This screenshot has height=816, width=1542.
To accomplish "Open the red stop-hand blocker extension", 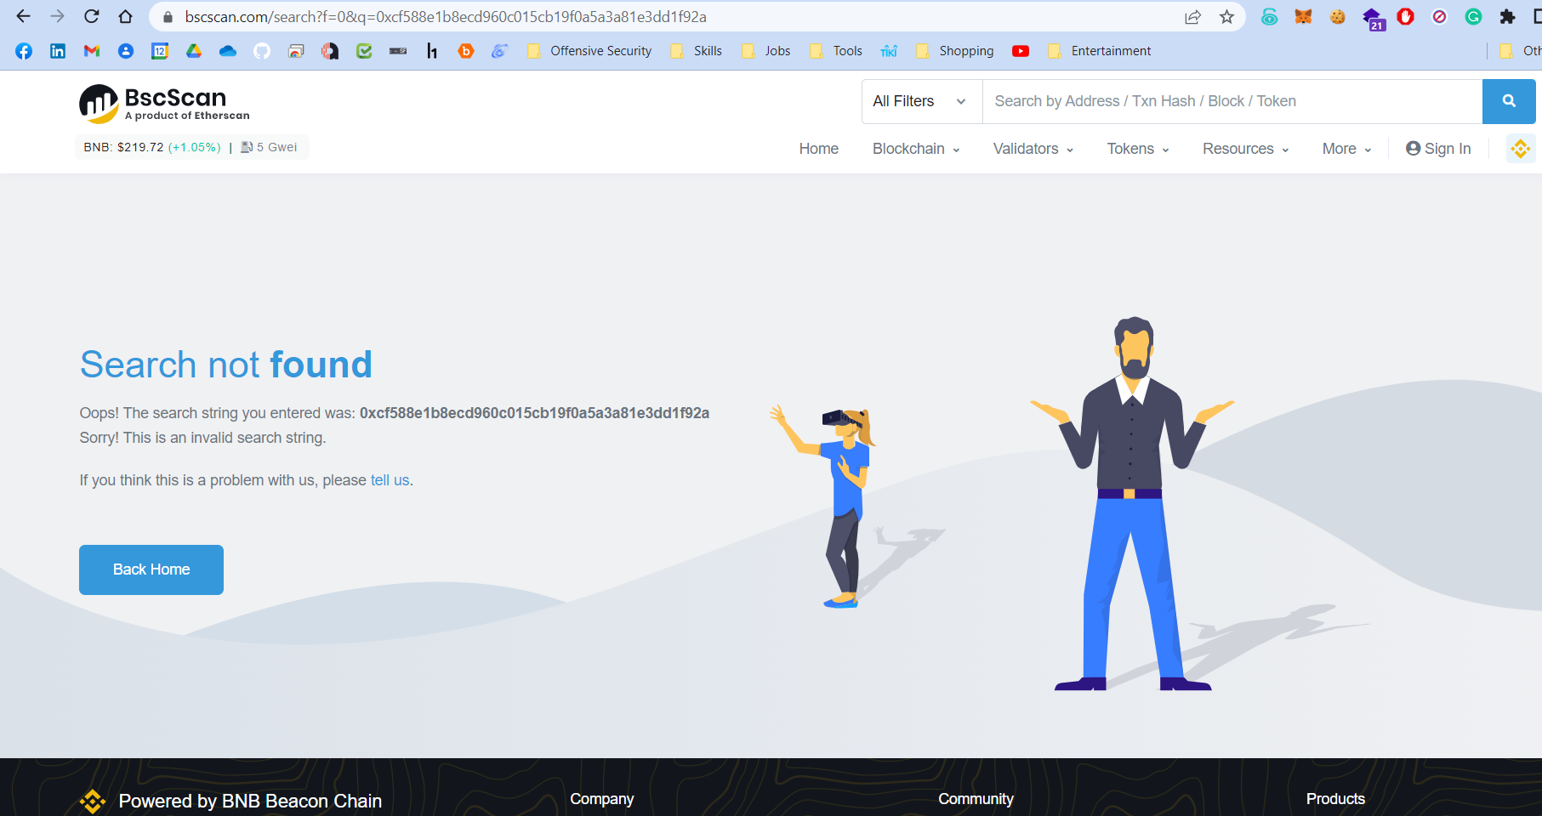I will tap(1405, 16).
